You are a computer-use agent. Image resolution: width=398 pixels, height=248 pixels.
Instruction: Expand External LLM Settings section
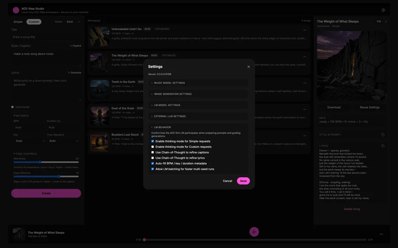[169, 116]
